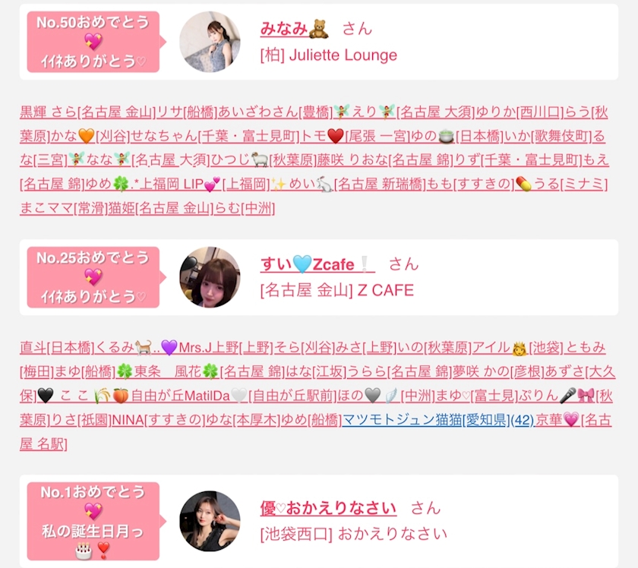Click すい Zcafe's round avatar photo
This screenshot has width=638, height=568.
click(210, 277)
